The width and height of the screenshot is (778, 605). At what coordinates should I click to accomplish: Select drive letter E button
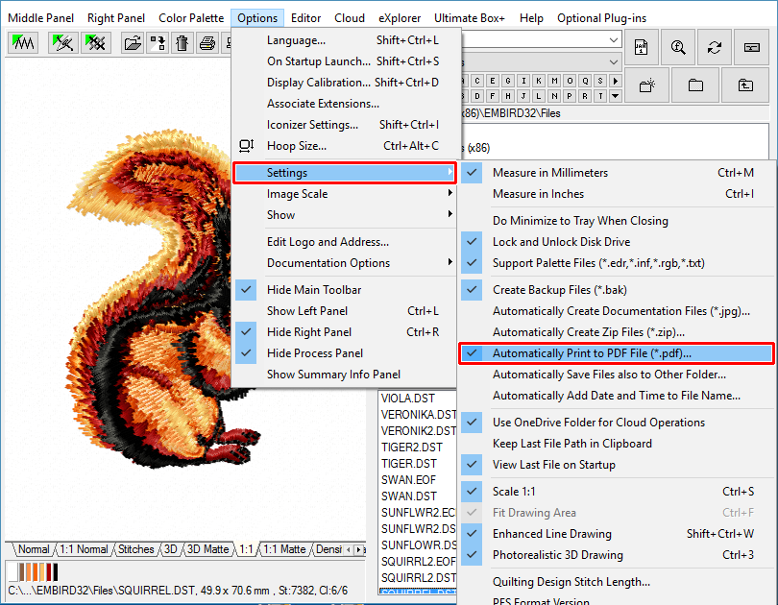pyautogui.click(x=493, y=81)
